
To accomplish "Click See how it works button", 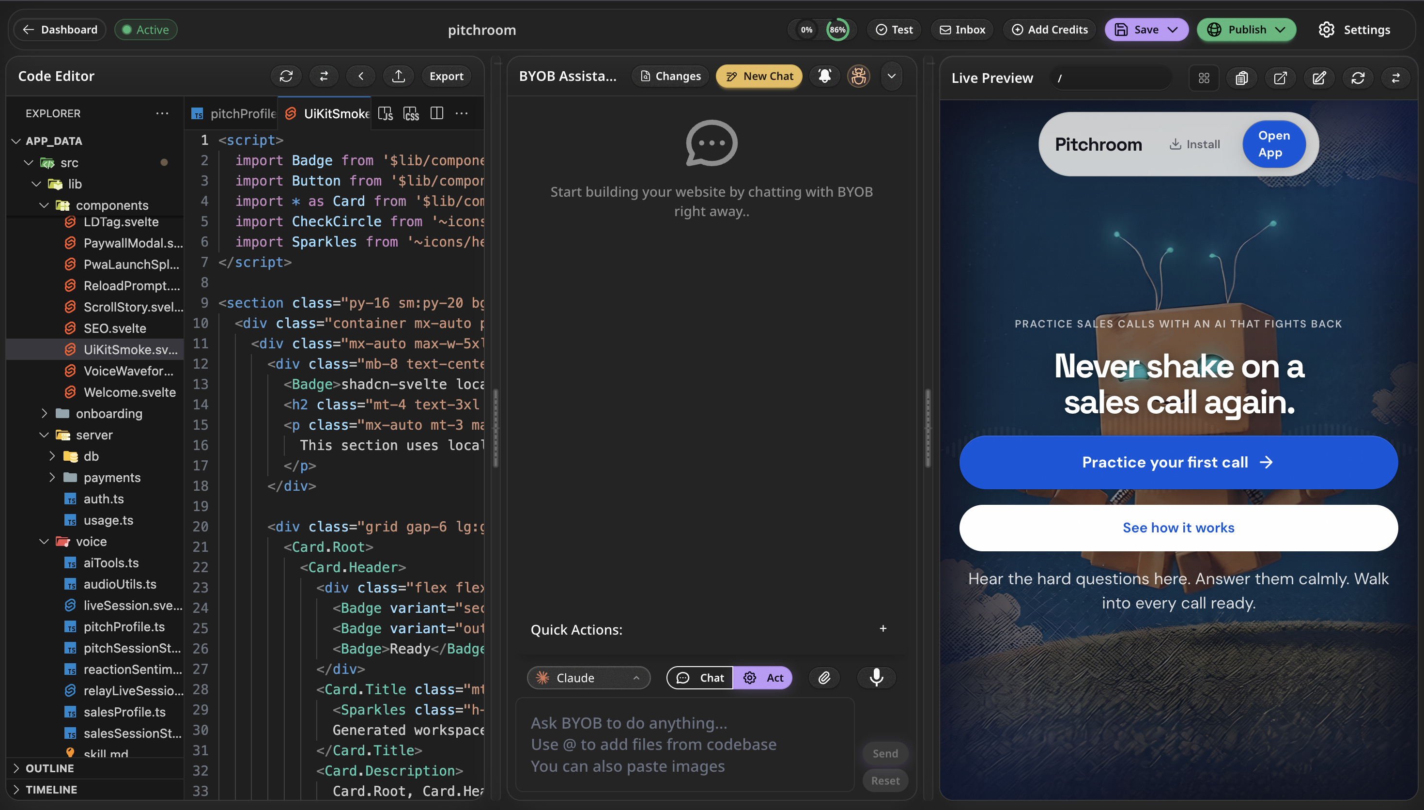I will coord(1178,528).
